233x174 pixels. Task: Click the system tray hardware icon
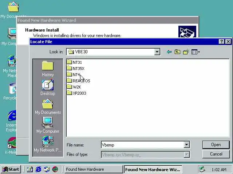coord(202,169)
